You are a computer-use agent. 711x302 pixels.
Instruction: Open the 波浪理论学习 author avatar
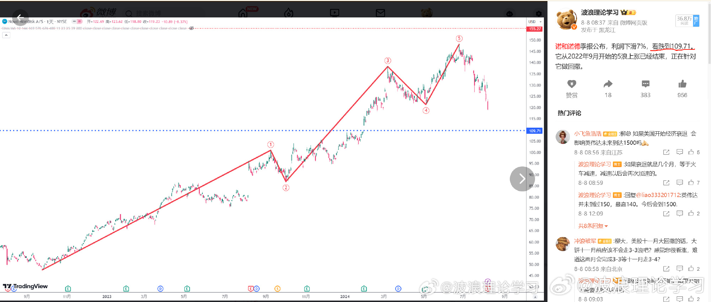[566, 20]
